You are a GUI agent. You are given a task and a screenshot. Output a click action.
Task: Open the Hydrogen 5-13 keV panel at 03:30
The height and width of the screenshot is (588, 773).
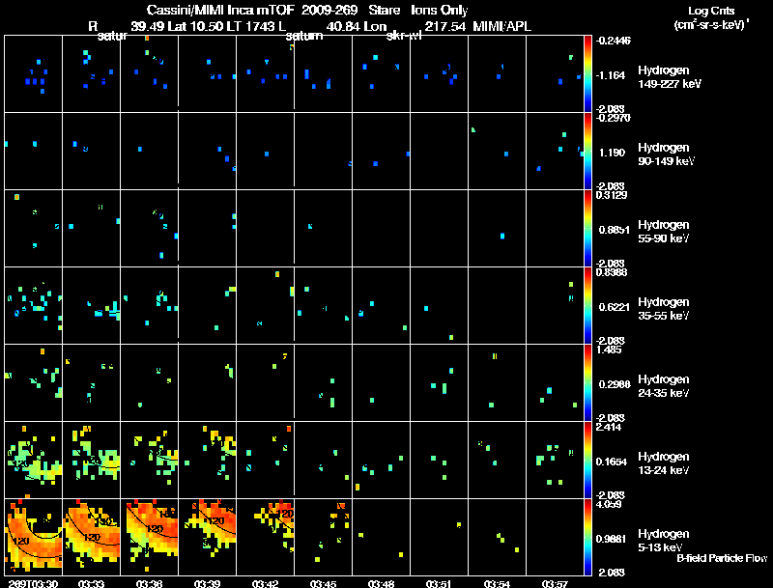[x=34, y=538]
